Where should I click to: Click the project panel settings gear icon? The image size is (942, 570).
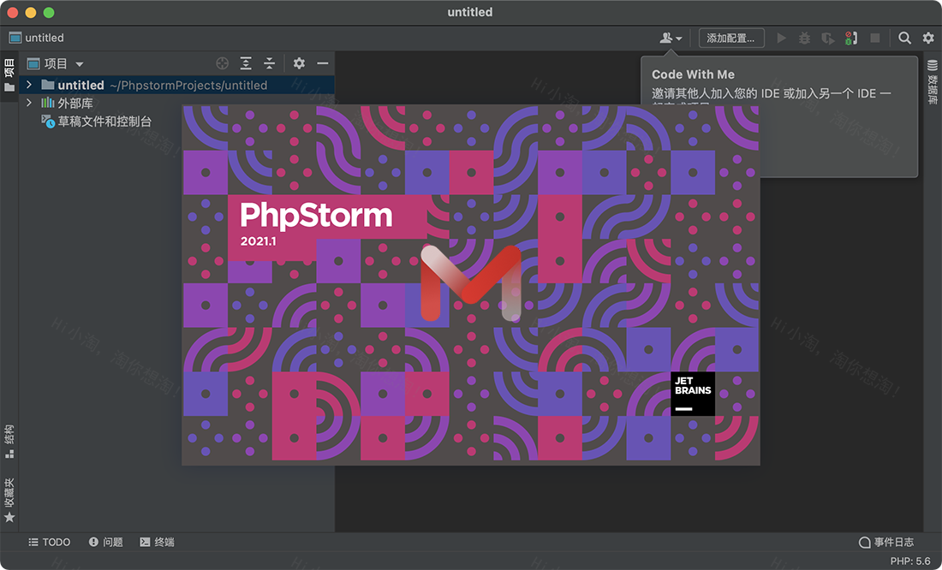pyautogui.click(x=299, y=63)
